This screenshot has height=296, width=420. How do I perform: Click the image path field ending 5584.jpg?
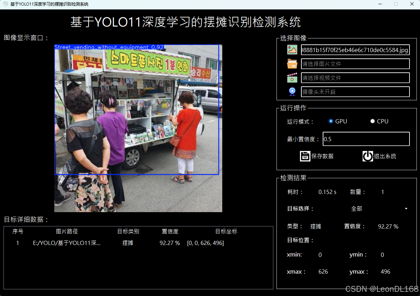click(355, 50)
